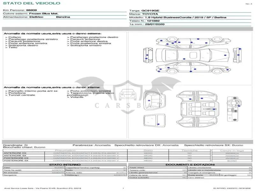Click the lower side-view car diagram
The image size is (255, 191).
[x=193, y=68]
